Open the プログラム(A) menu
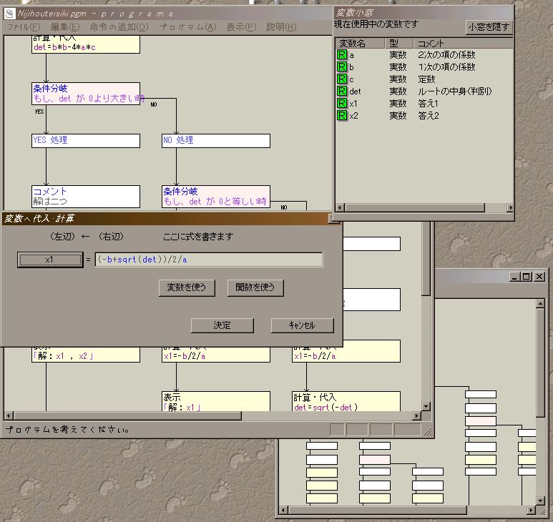The height and width of the screenshot is (522, 553). 187,26
